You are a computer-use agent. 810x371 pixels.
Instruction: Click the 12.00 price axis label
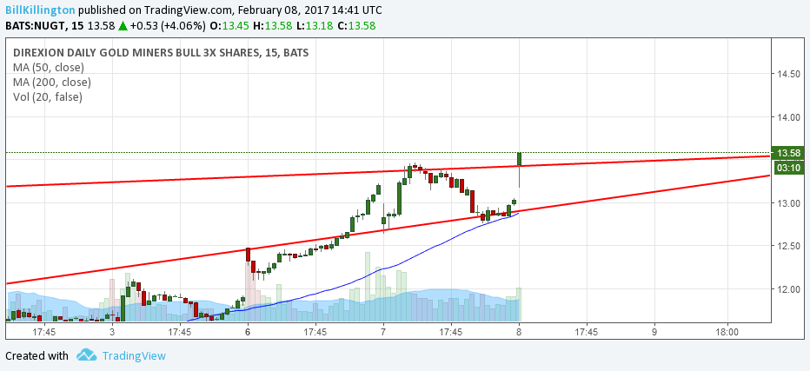(x=789, y=288)
